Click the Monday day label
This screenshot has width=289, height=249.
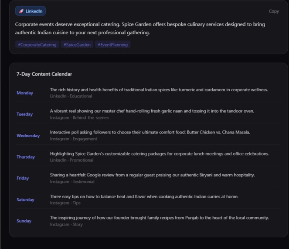[25, 93]
